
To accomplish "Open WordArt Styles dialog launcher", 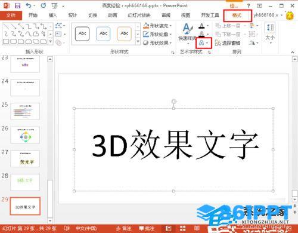I will (209, 52).
